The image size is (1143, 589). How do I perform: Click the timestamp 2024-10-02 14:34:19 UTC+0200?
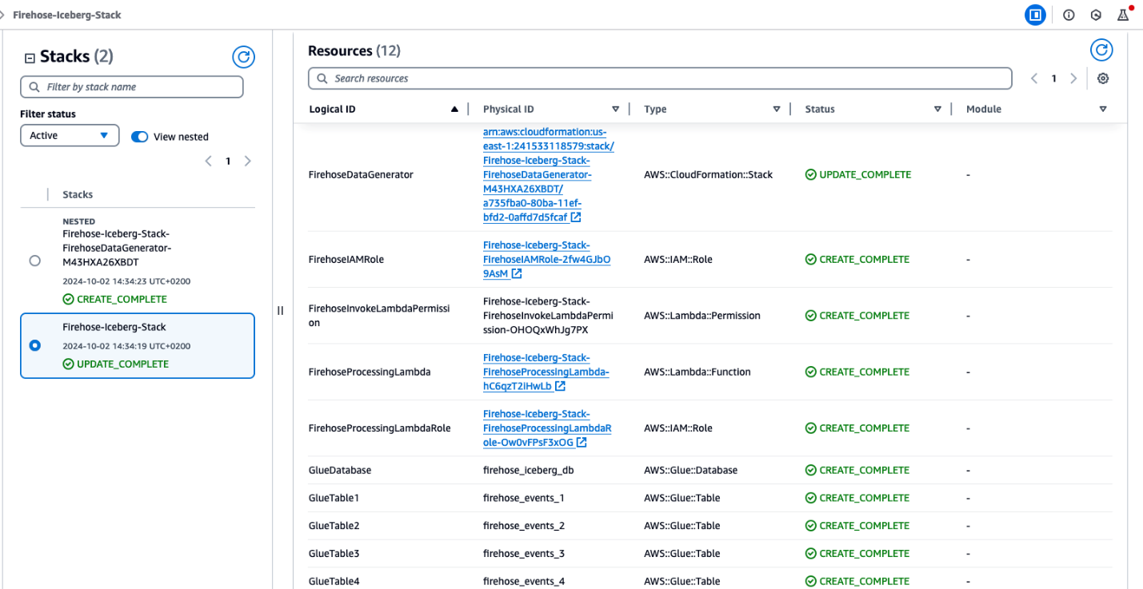126,346
